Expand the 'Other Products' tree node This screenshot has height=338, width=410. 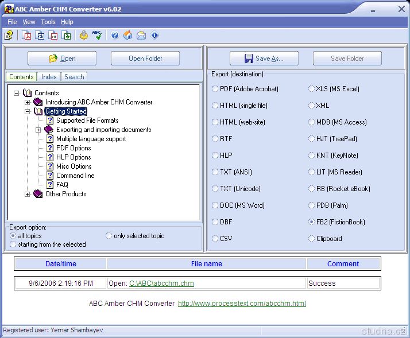click(27, 194)
